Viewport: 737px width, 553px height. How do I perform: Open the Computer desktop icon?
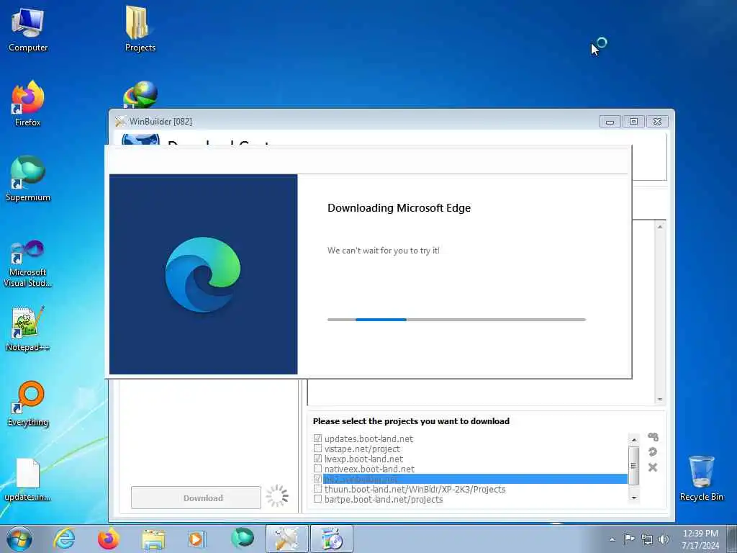(28, 29)
